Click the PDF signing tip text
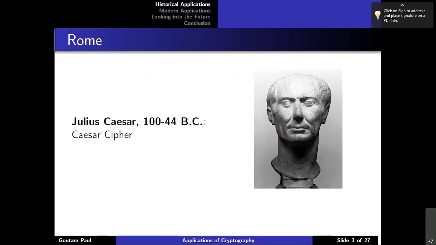 pyautogui.click(x=404, y=16)
